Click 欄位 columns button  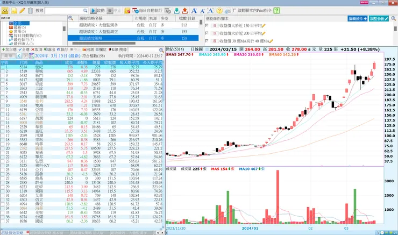pyautogui.click(x=101, y=49)
